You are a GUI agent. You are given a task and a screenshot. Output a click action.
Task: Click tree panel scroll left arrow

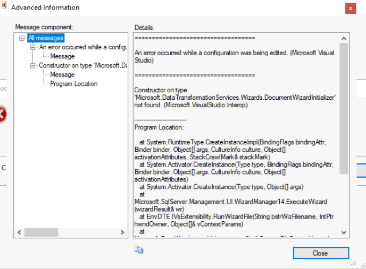coord(19,232)
